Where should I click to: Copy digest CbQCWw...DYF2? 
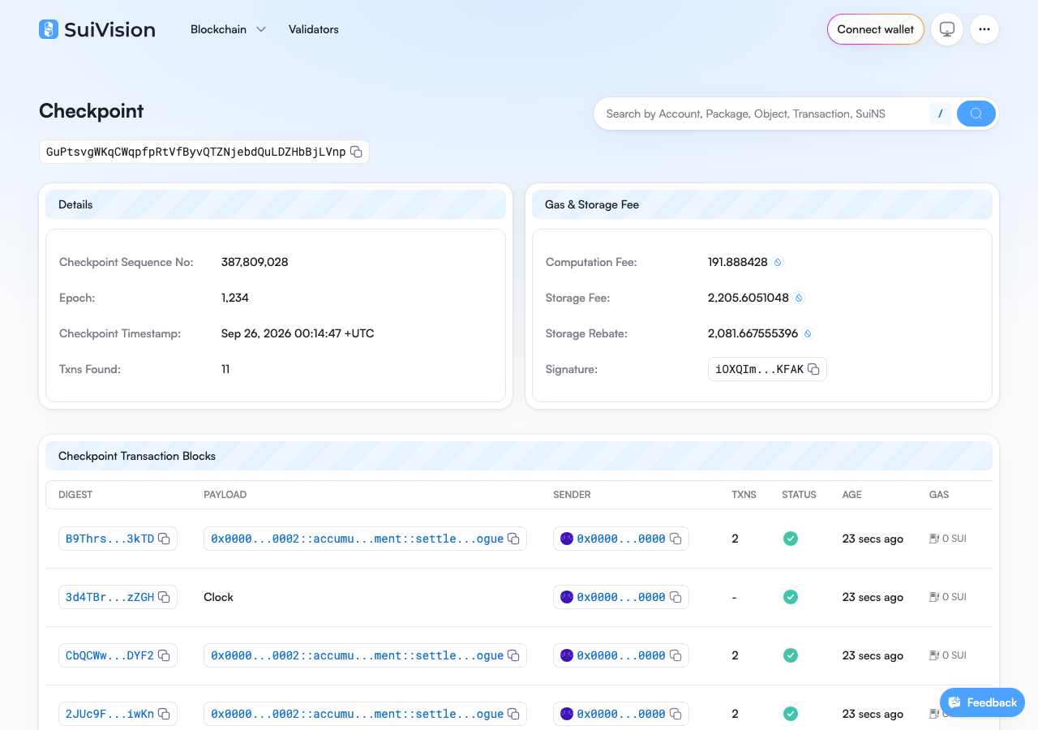[164, 655]
